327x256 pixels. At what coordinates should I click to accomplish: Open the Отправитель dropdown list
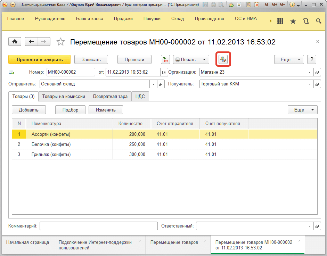click(154, 84)
